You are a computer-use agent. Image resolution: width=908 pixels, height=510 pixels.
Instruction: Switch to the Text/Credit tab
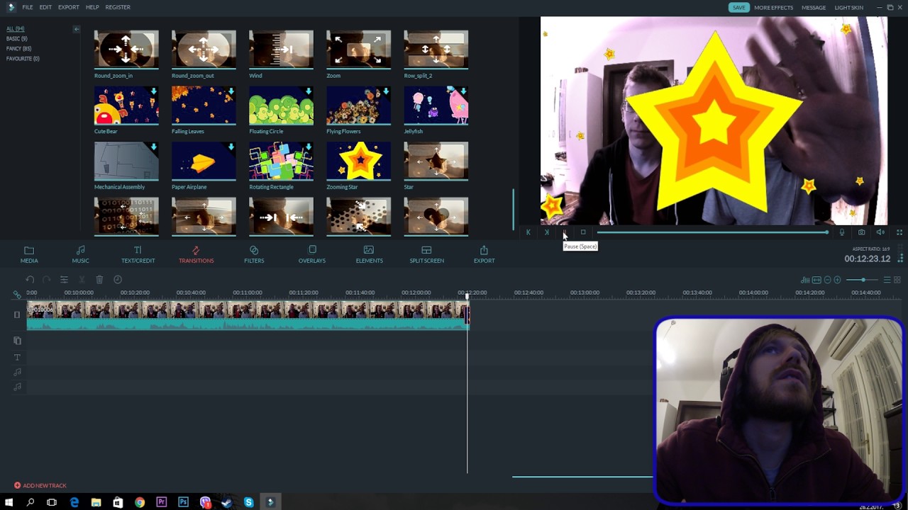coord(138,255)
